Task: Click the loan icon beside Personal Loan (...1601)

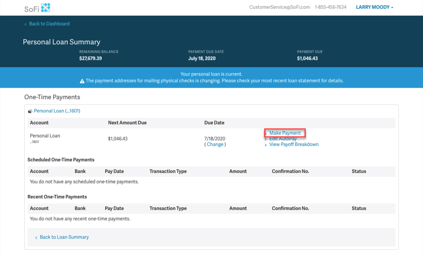Action: click(30, 111)
